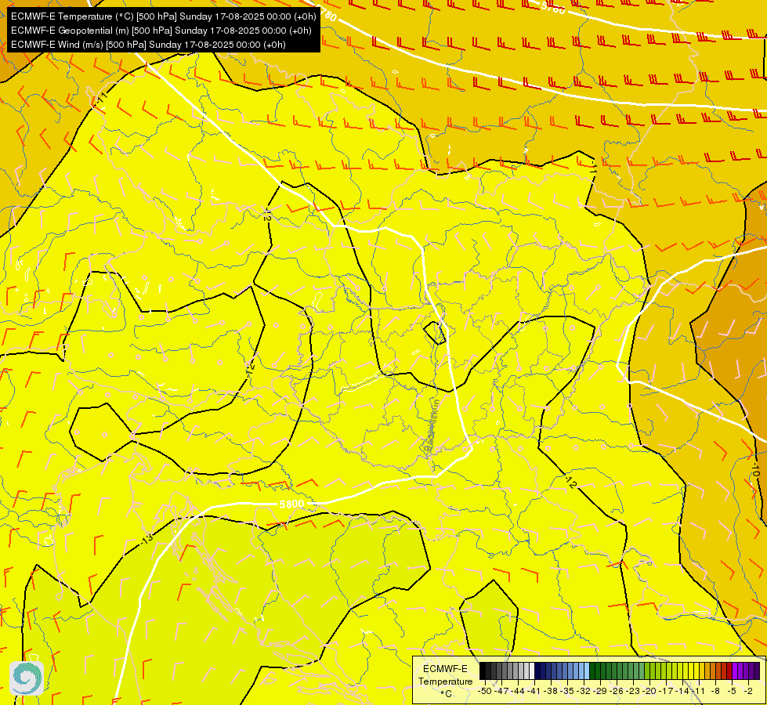The image size is (767, 705).
Task: Click the ECMWF-E Temperature 500 hPa title line
Action: 164,16
